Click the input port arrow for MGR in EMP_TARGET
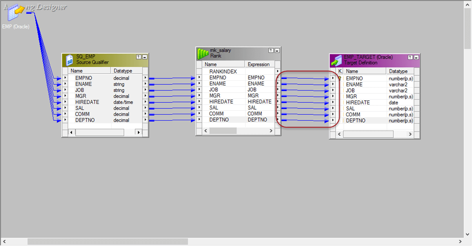 coord(333,96)
